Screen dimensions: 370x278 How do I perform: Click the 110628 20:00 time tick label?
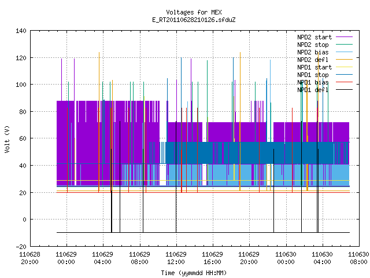29,258
